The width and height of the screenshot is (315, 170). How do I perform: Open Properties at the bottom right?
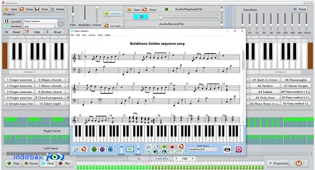pos(278,163)
